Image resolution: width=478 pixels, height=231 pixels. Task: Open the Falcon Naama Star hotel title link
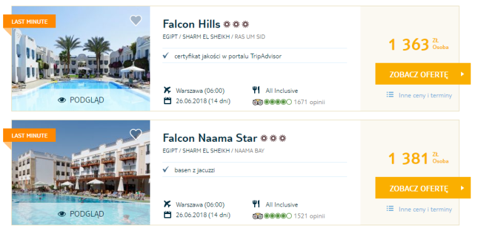[x=210, y=138]
